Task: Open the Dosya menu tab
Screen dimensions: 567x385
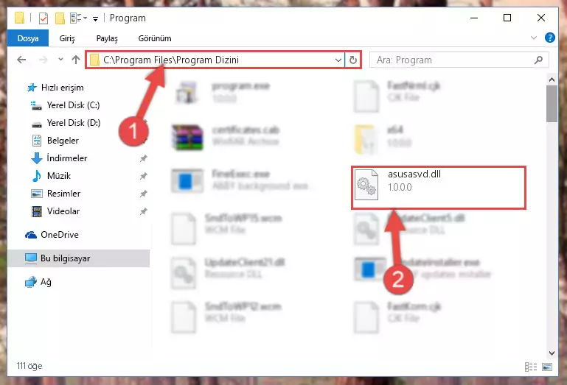Action: (x=28, y=38)
